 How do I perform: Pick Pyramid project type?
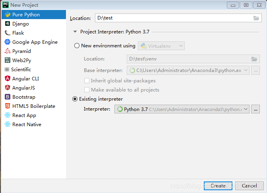(34, 51)
